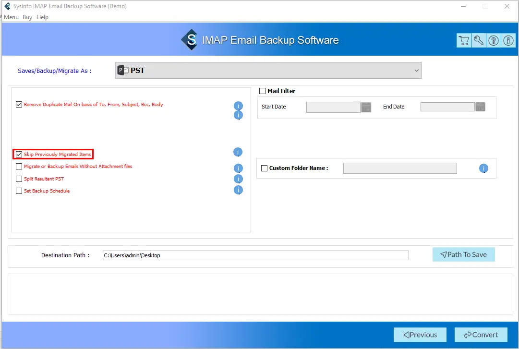Click the End Date input field

(x=447, y=107)
